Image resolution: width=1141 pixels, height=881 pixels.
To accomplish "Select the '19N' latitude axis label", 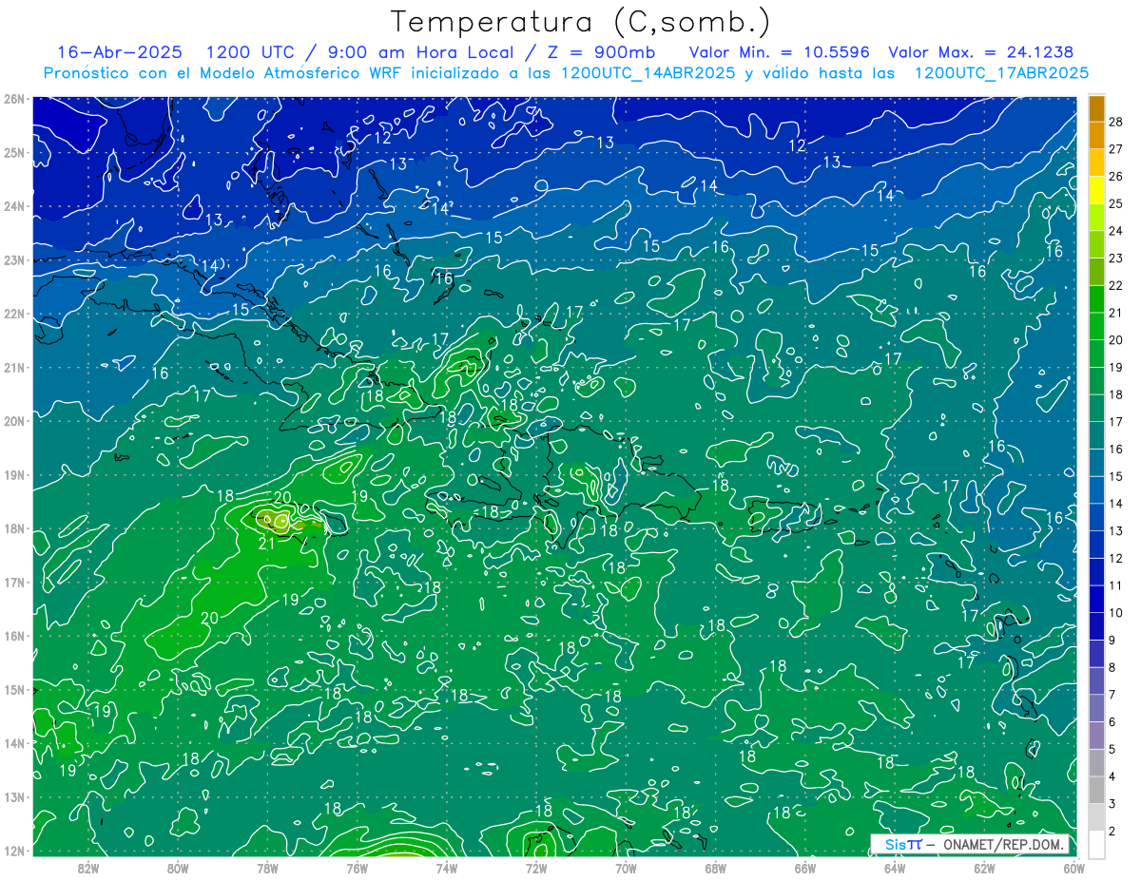I will [13, 475].
